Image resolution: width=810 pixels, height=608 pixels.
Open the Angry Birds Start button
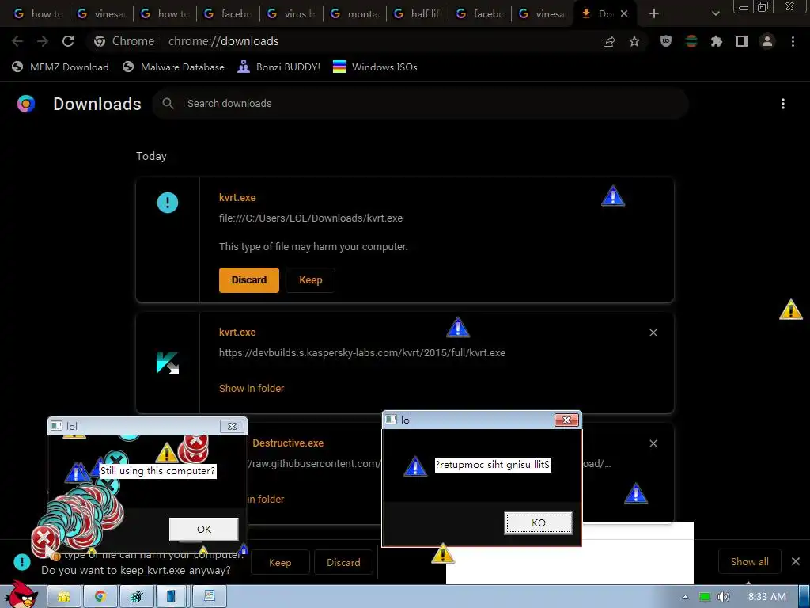pyautogui.click(x=21, y=595)
